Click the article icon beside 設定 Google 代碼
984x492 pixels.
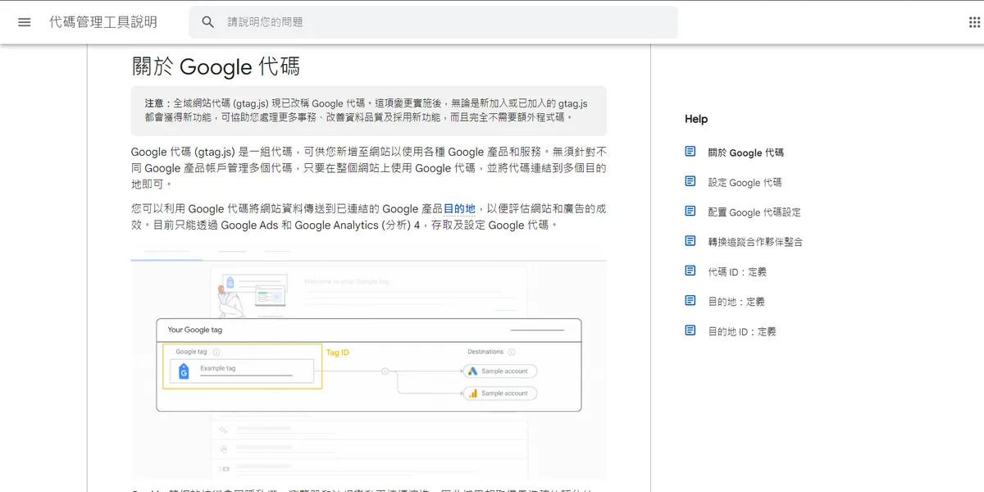tap(690, 181)
